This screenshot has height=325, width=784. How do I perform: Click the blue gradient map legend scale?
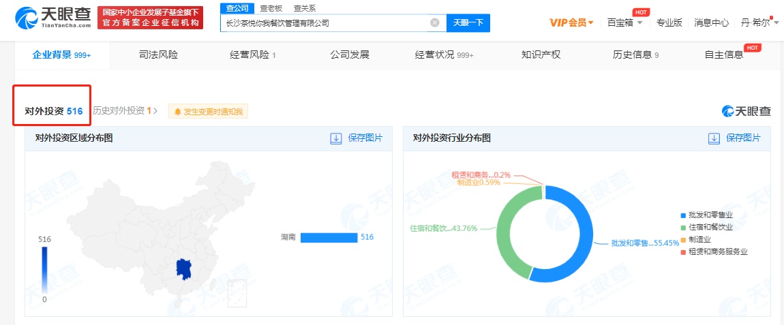[44, 270]
